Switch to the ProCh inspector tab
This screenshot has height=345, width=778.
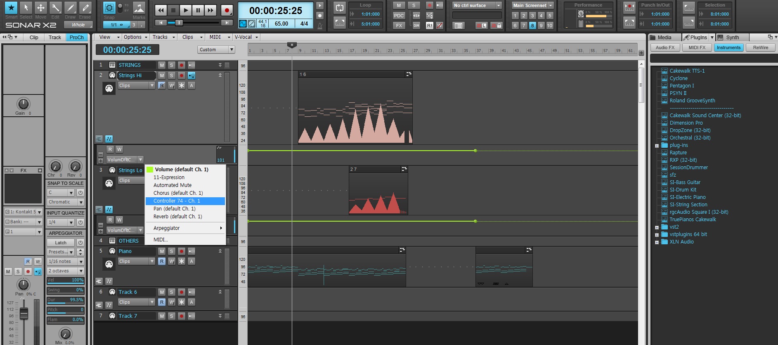77,37
